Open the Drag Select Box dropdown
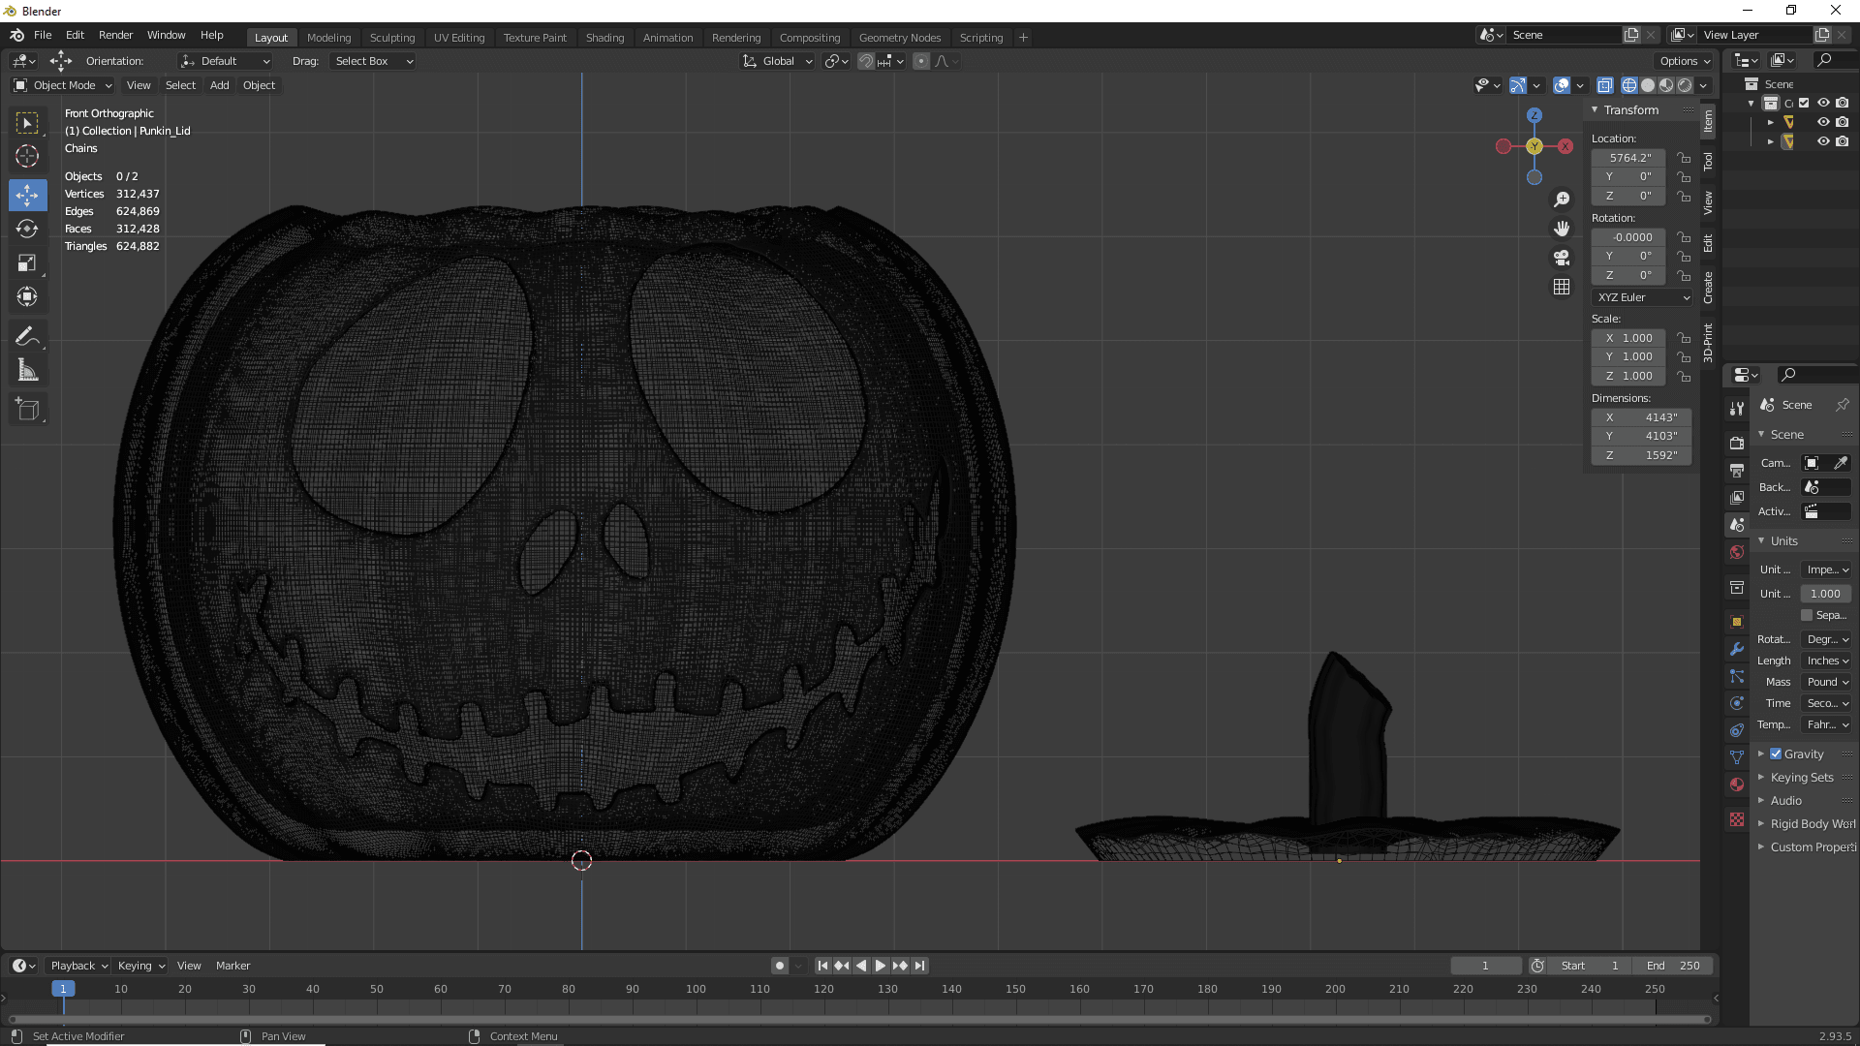The height and width of the screenshot is (1046, 1860). 373,61
